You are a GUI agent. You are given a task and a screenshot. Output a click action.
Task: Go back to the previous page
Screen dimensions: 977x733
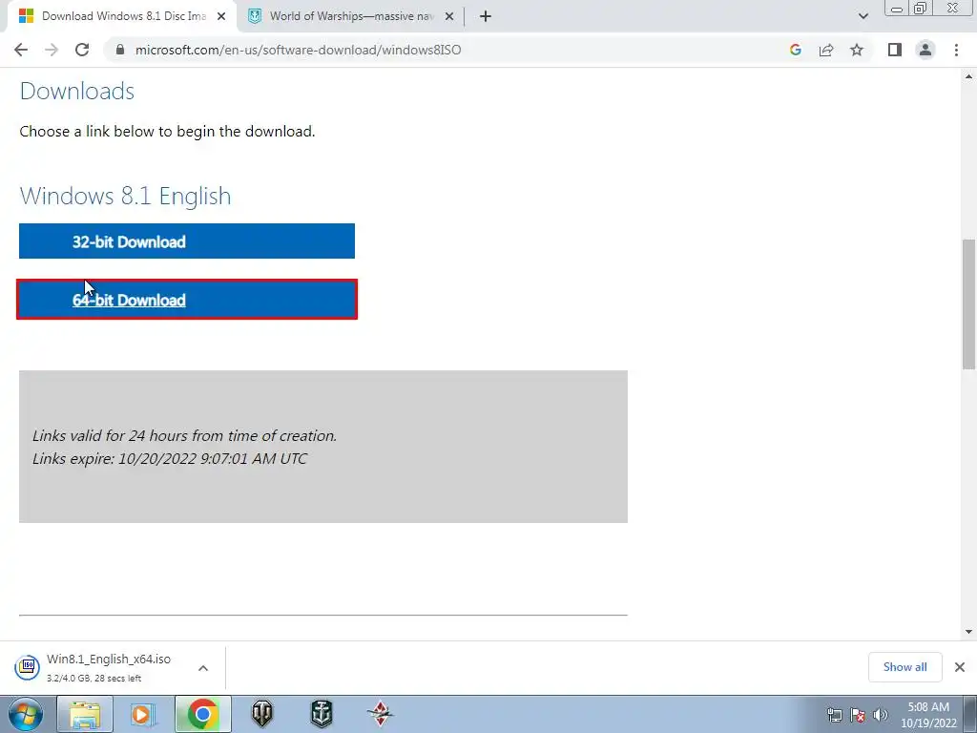(x=21, y=50)
